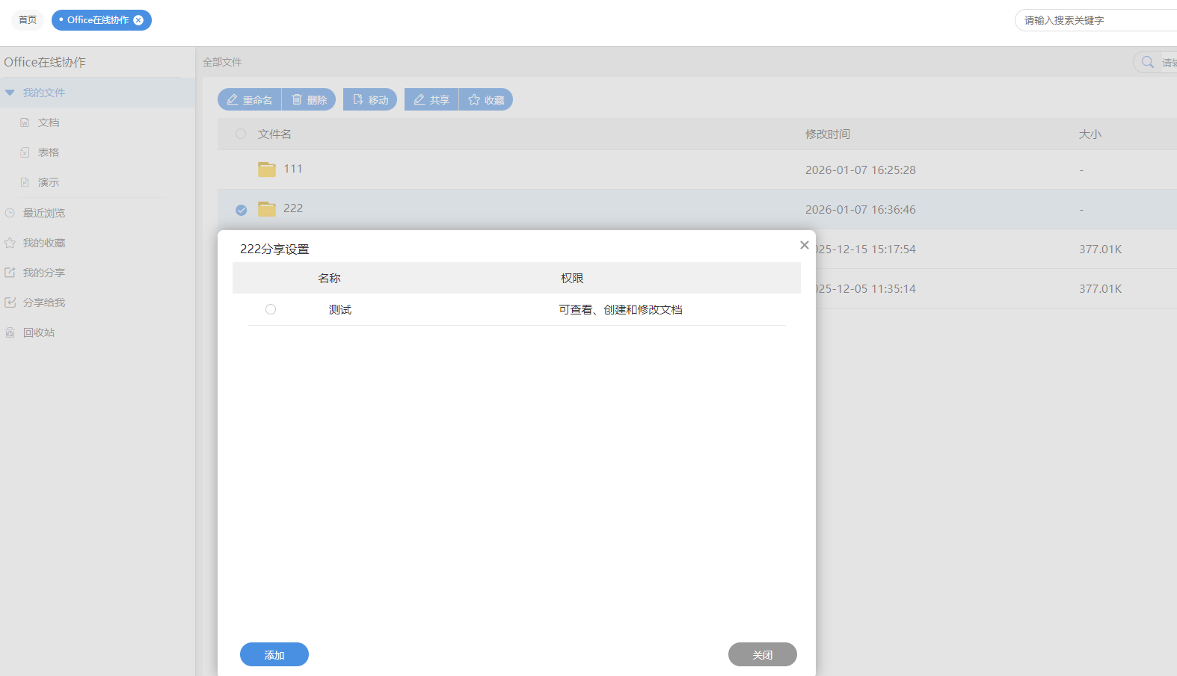Click the modification time 2026-01-07 16:25:28
The image size is (1177, 676).
861,170
